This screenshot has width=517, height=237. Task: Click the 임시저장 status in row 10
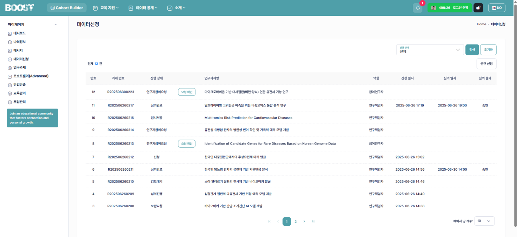[157, 118]
